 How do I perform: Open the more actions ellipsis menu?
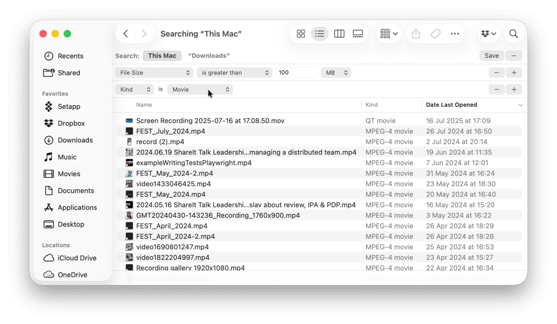point(455,34)
